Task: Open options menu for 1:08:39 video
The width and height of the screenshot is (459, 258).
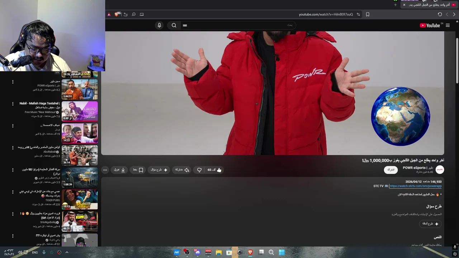Action: point(13,170)
